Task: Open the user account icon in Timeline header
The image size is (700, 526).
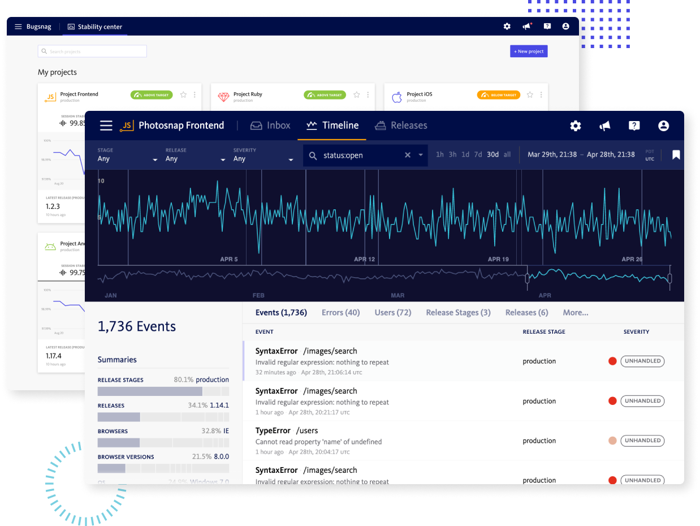Action: point(664,126)
